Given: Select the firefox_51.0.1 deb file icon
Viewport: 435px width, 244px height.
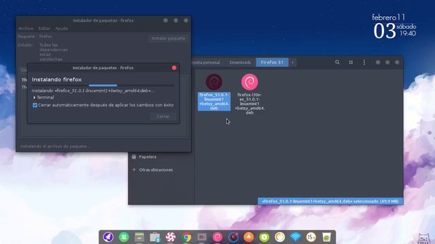Looking at the screenshot, I should [x=214, y=82].
